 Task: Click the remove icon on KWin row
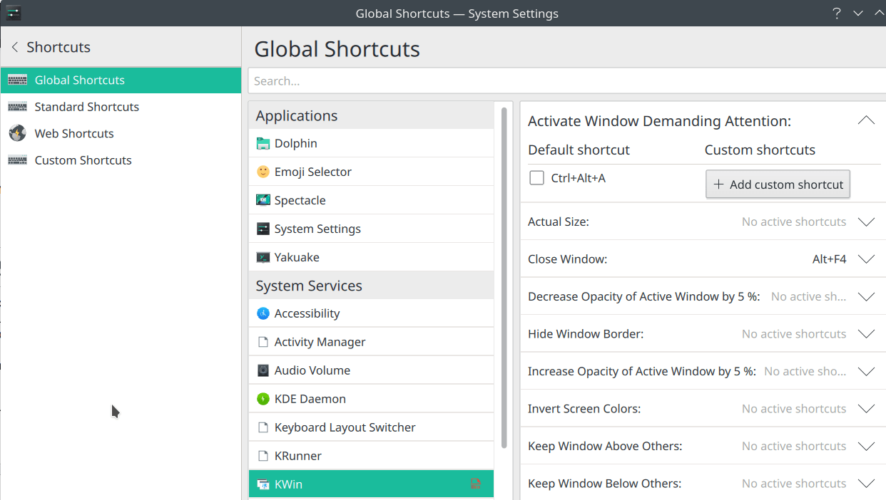476,484
